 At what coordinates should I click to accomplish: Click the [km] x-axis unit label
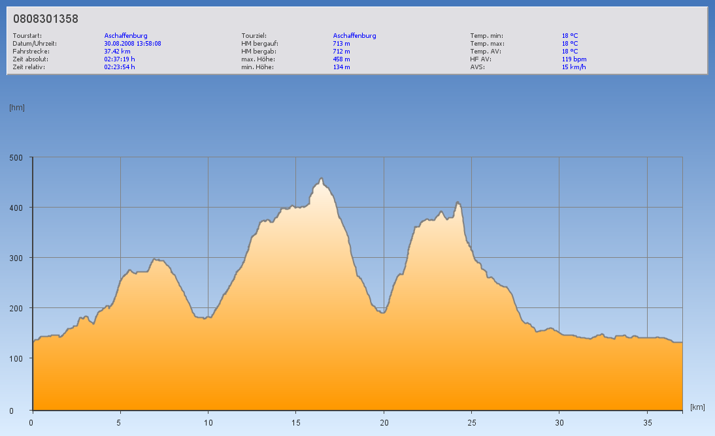tap(697, 407)
